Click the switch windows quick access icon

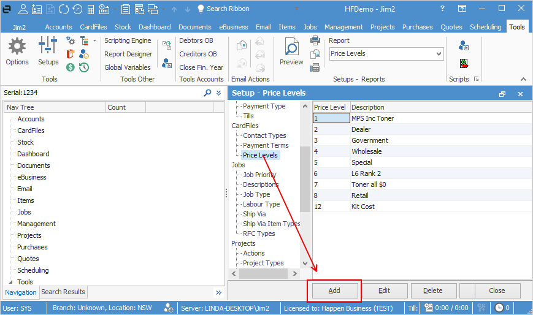tap(153, 9)
